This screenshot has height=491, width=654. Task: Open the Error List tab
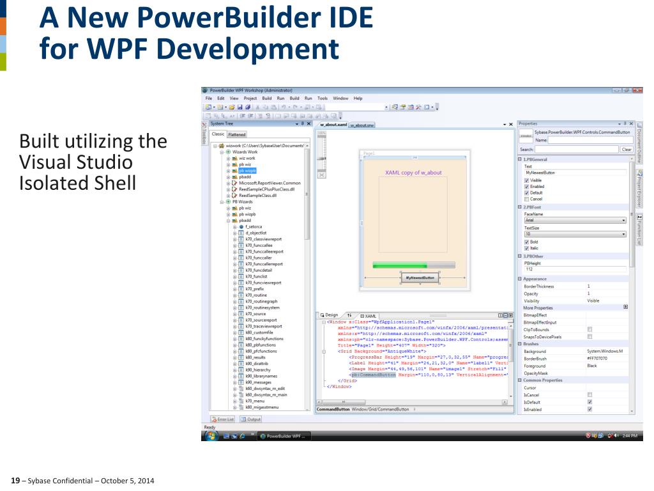pyautogui.click(x=223, y=419)
